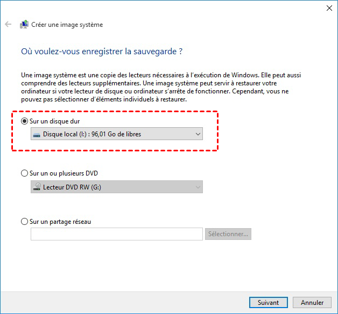Click the system image wizard icon

point(24,25)
